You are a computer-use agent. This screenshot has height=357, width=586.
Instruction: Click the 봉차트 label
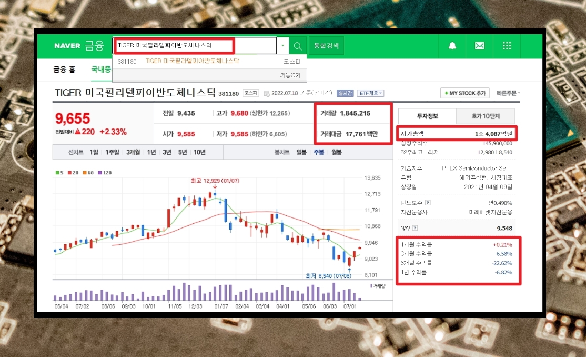(282, 152)
